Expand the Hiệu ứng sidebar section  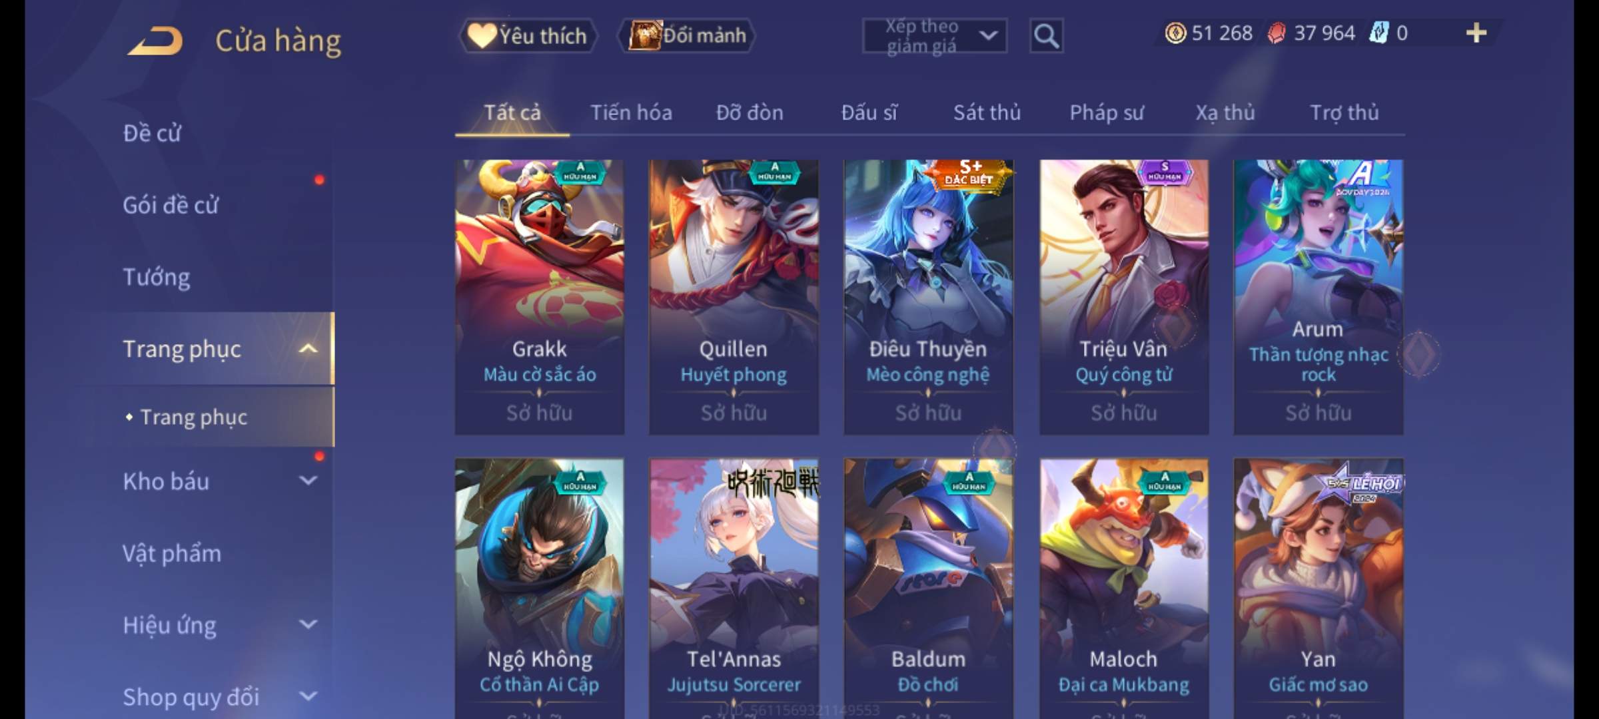pyautogui.click(x=308, y=624)
